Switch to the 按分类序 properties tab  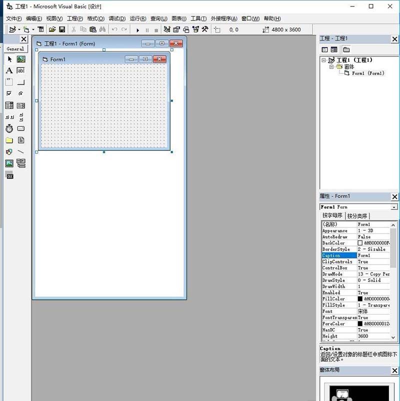358,215
